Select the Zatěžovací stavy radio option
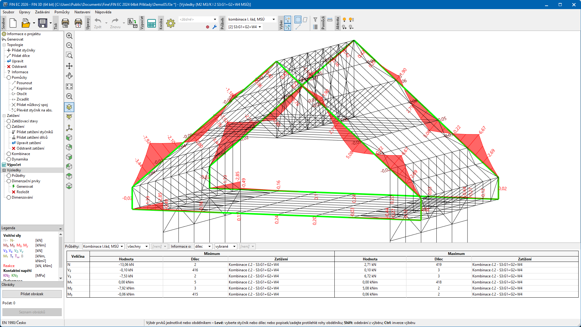581x327 pixels. pos(9,121)
